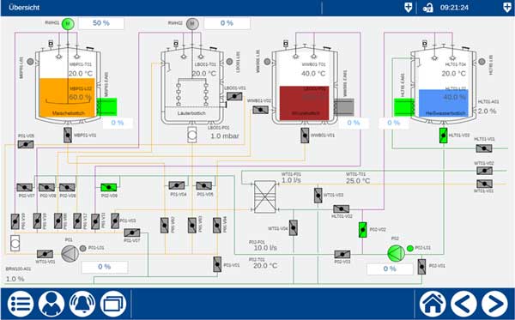Toggle valve P02-V07
The height and width of the screenshot is (320, 515).
point(25,187)
